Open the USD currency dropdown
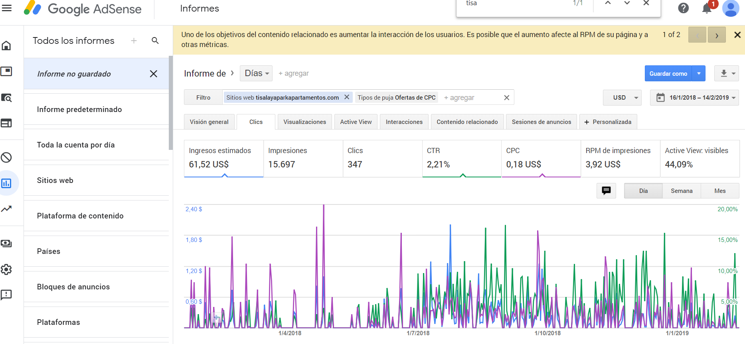The image size is (745, 344). [622, 98]
